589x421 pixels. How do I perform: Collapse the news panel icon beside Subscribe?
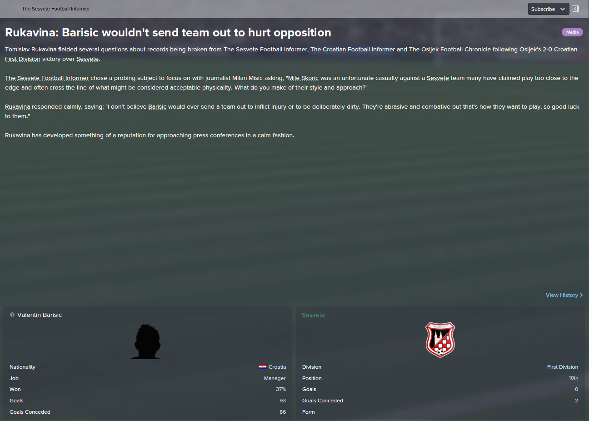point(576,9)
